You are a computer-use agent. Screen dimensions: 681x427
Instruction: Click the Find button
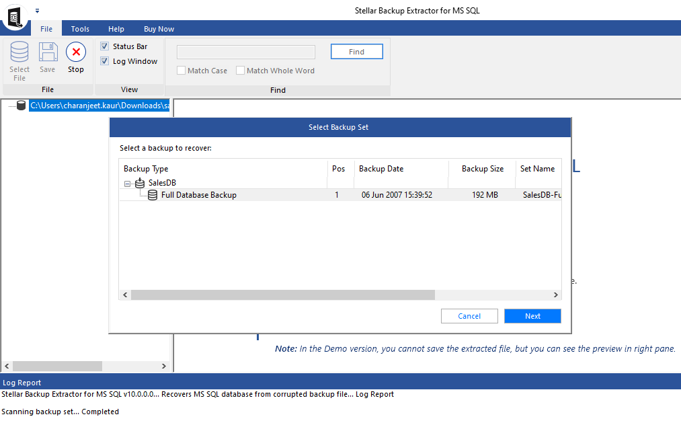pyautogui.click(x=356, y=52)
